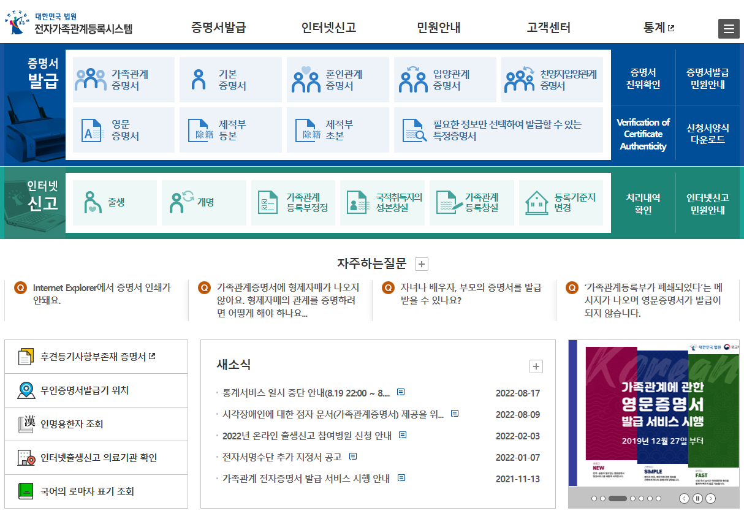
Task: Open FAQ Internet Explorer에서 증명서 인쇄가 안돼요
Action: click(x=102, y=294)
